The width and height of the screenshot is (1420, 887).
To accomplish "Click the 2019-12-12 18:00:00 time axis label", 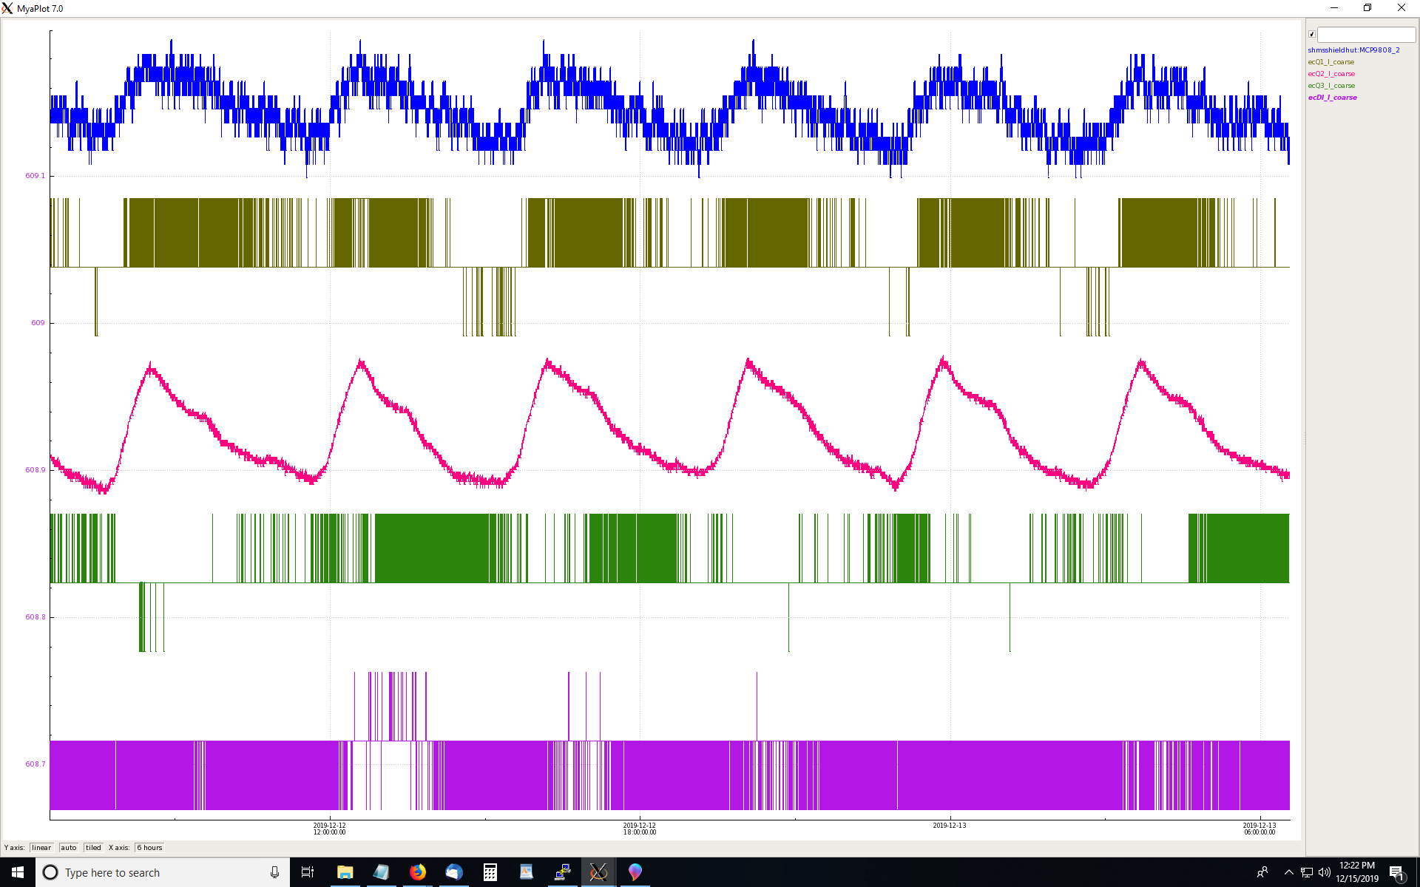I will click(639, 829).
